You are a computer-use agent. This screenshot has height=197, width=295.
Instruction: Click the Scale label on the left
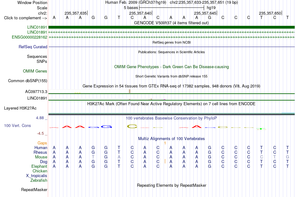tap(42, 8)
